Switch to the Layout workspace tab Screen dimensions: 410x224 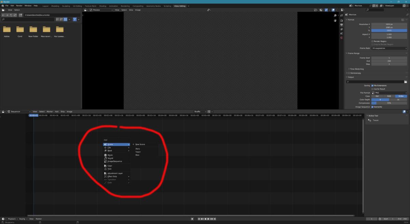(x=45, y=6)
